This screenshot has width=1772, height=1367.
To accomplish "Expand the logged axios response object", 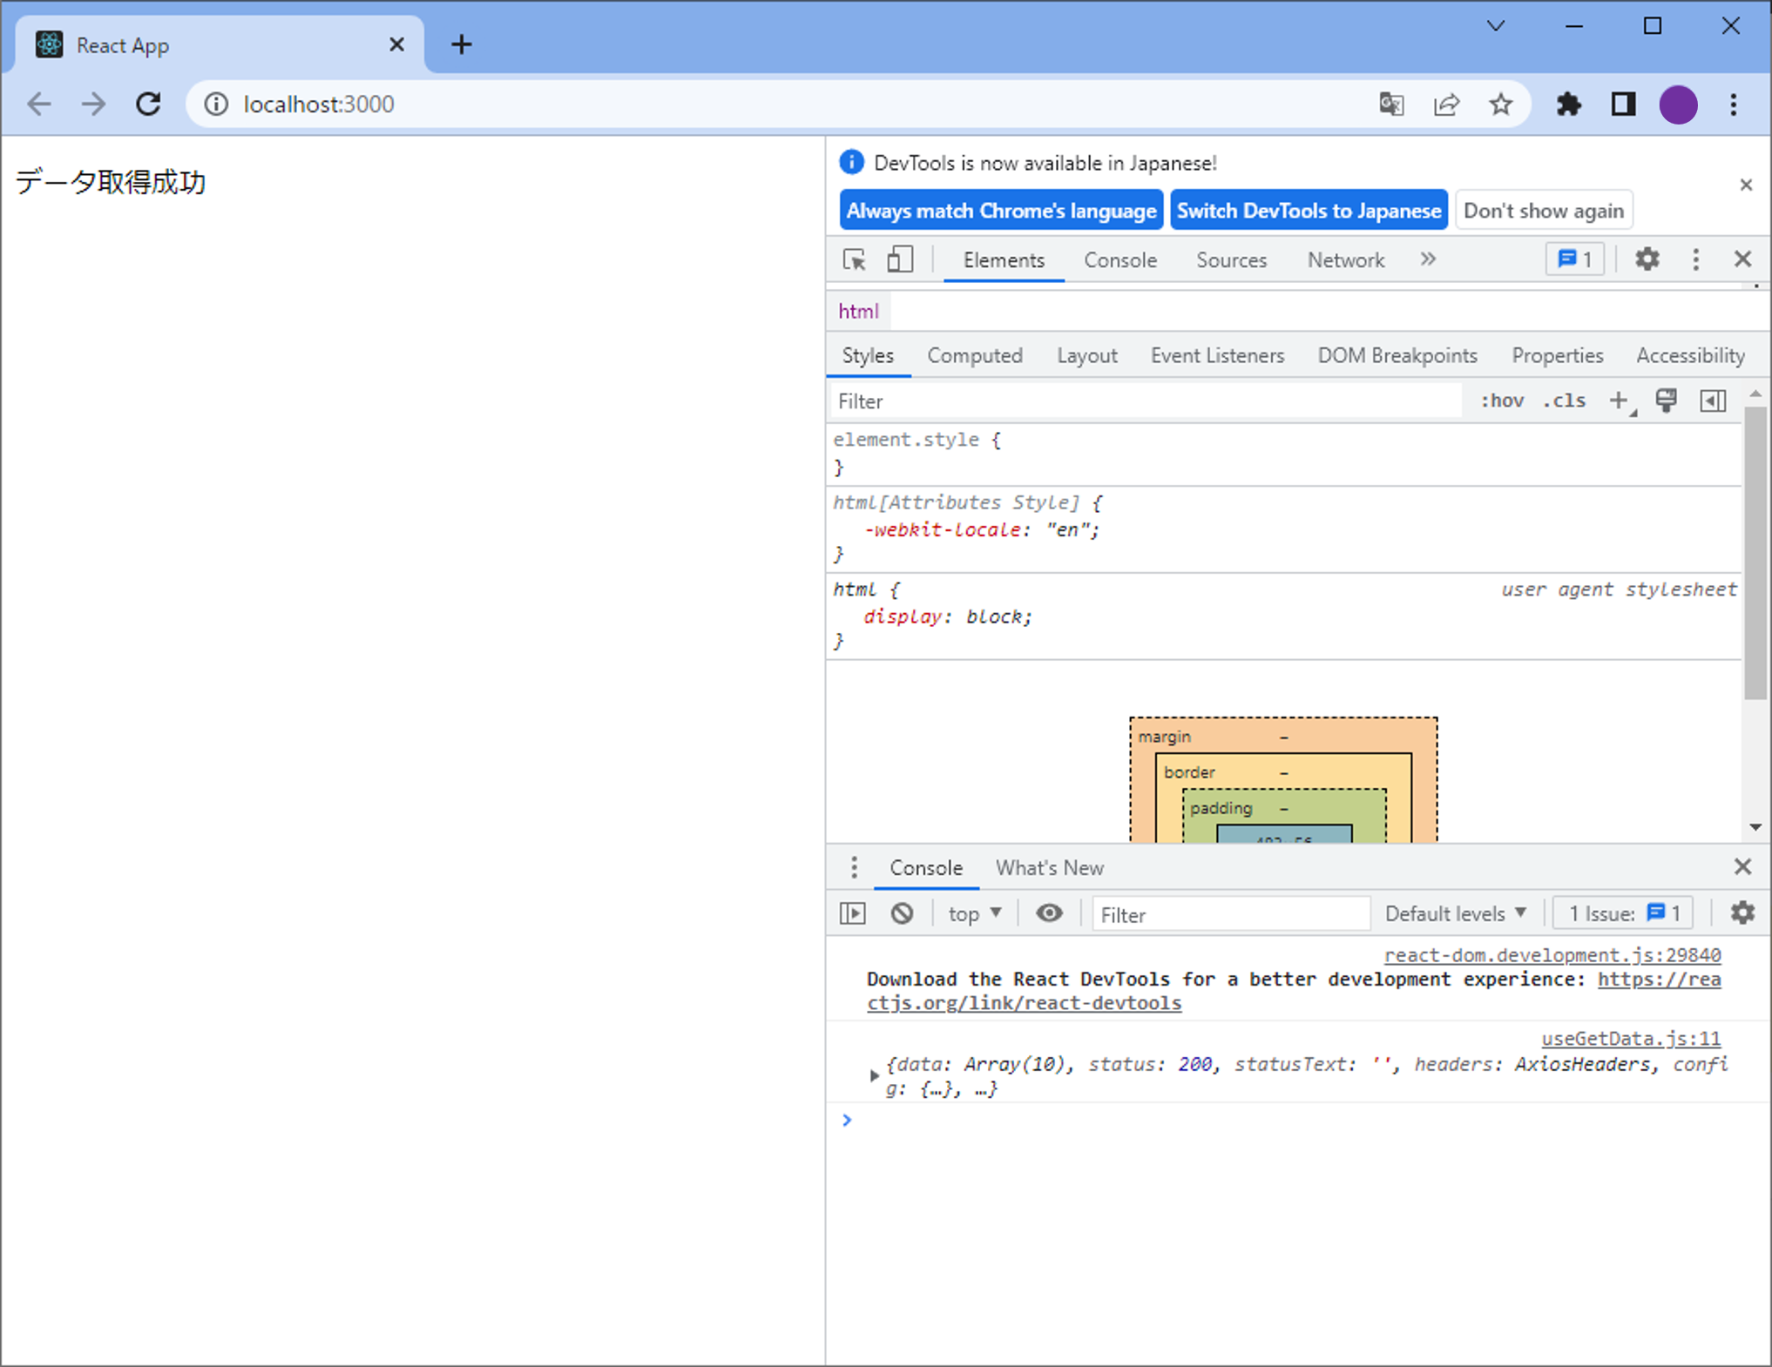I will coord(874,1076).
